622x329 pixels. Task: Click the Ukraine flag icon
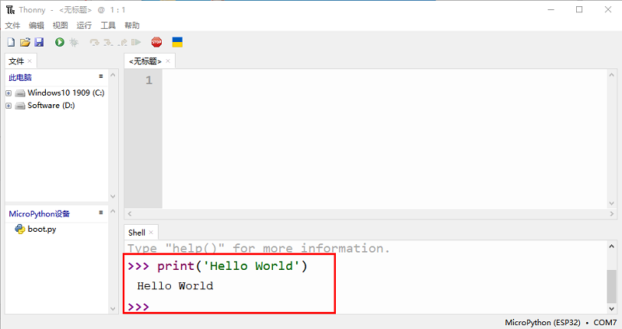[x=177, y=42]
